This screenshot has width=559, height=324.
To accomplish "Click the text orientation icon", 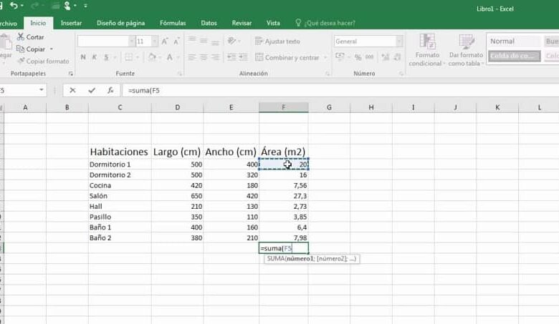I will [231, 41].
